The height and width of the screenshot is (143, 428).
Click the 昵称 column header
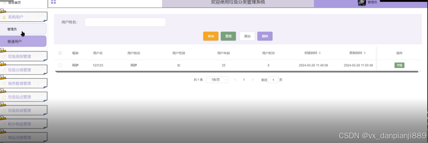click(x=75, y=53)
